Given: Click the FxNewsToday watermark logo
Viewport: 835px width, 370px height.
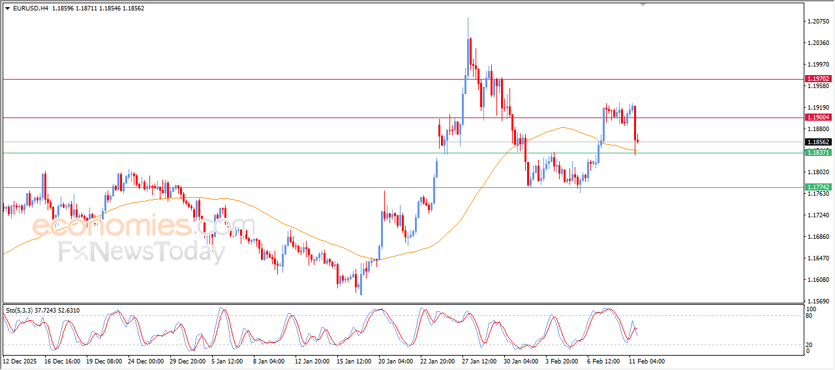Looking at the screenshot, I should tap(142, 253).
